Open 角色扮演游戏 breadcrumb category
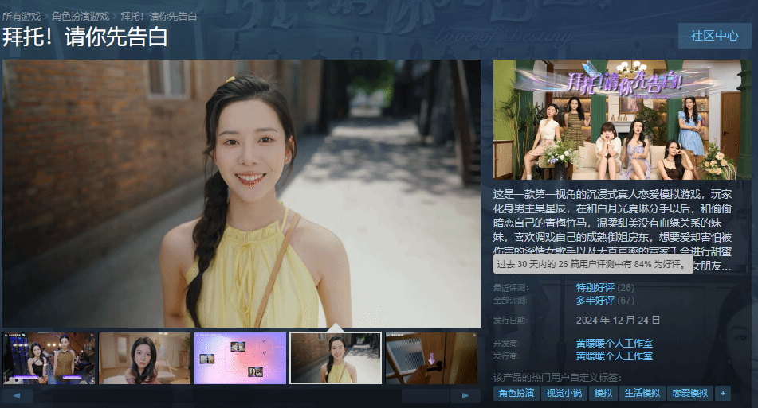Screen dimensions: 758x408 coord(81,16)
